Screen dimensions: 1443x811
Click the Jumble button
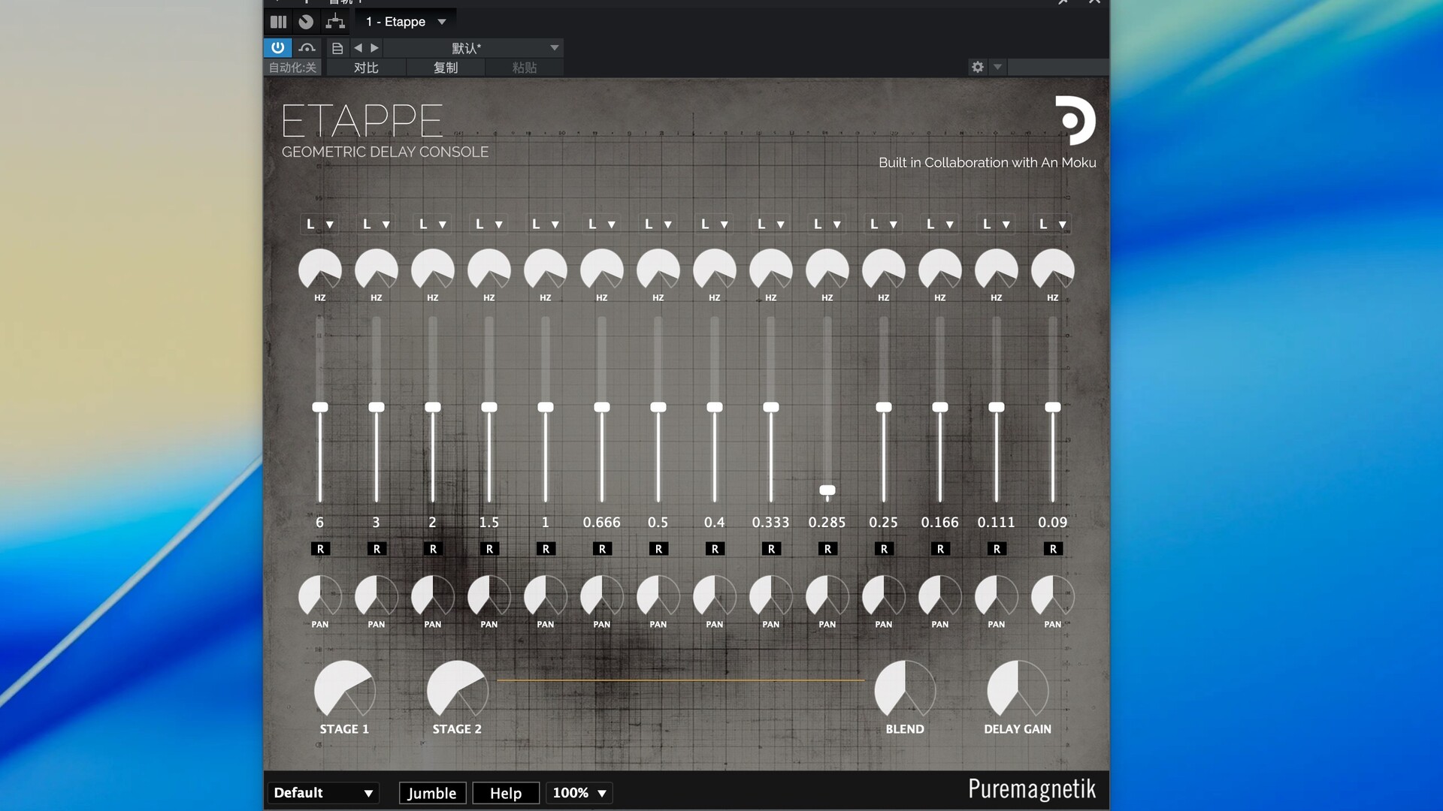point(432,793)
